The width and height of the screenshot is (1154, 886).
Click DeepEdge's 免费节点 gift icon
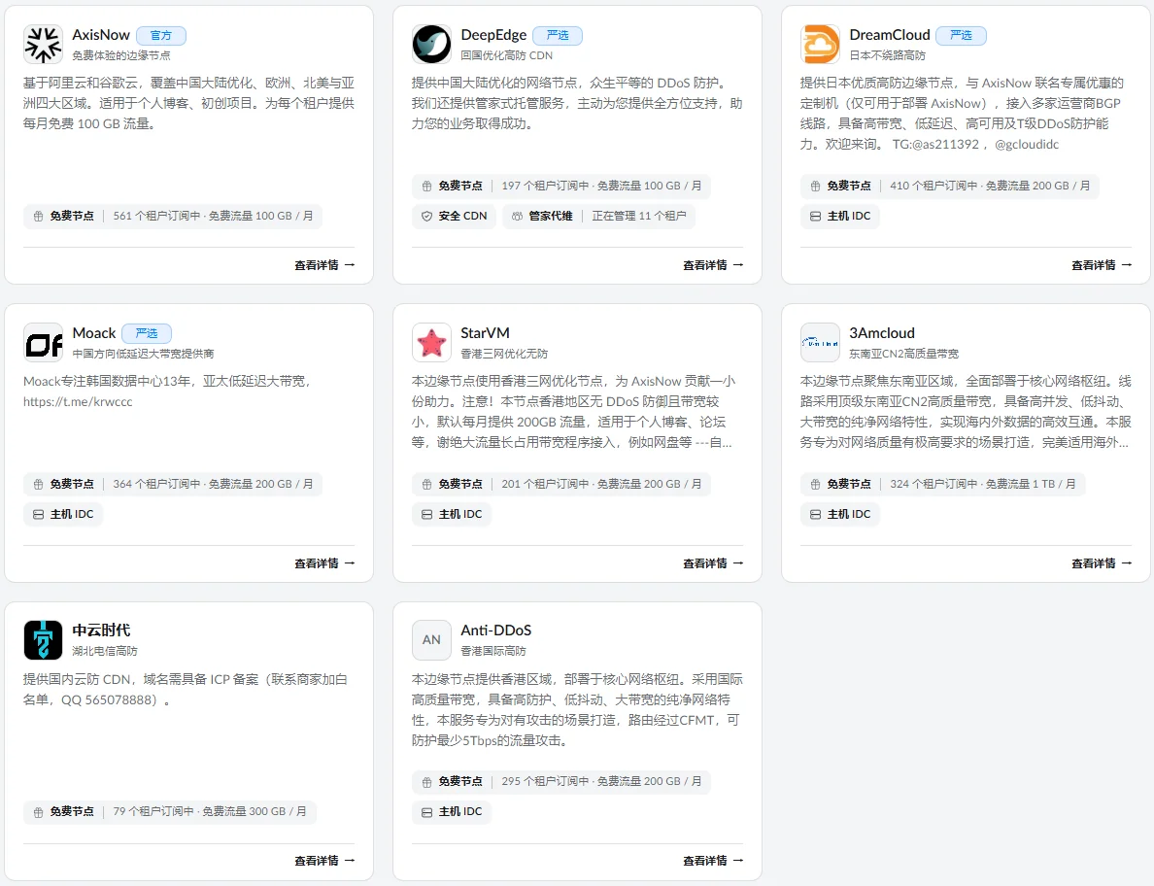(x=426, y=187)
